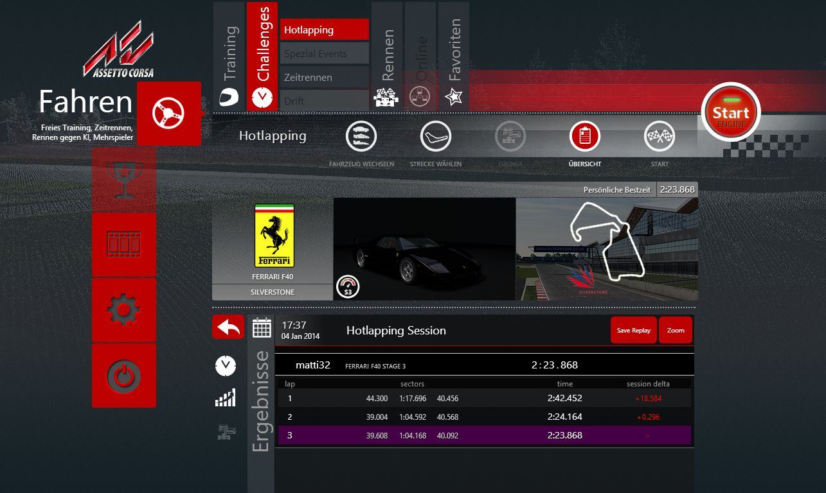
Task: Select the Hotlapping menu entry
Action: click(325, 30)
